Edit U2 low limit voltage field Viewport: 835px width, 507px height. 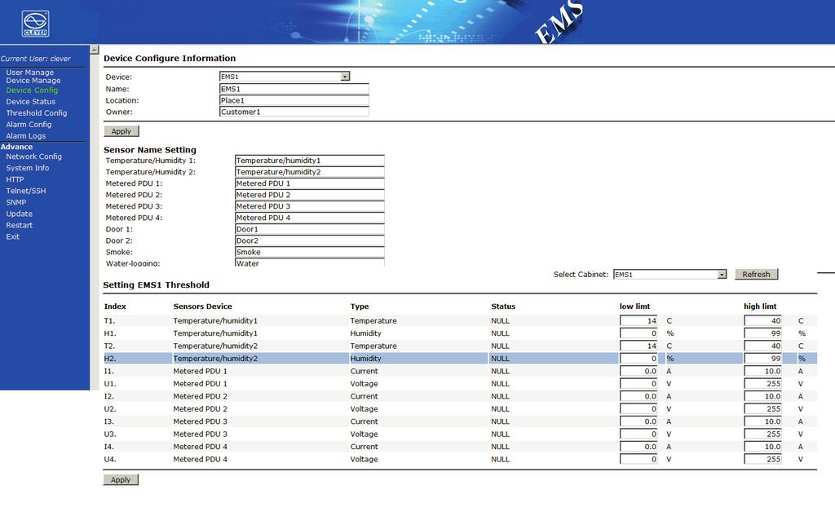638,409
